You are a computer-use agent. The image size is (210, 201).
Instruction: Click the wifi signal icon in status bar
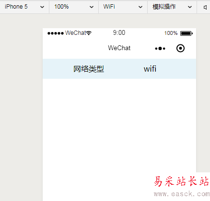coord(89,33)
